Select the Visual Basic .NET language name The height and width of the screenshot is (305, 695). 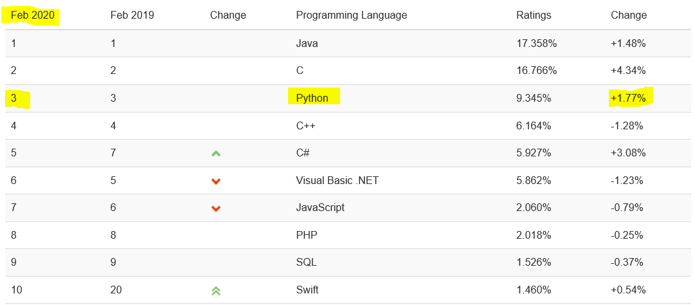[x=337, y=180]
